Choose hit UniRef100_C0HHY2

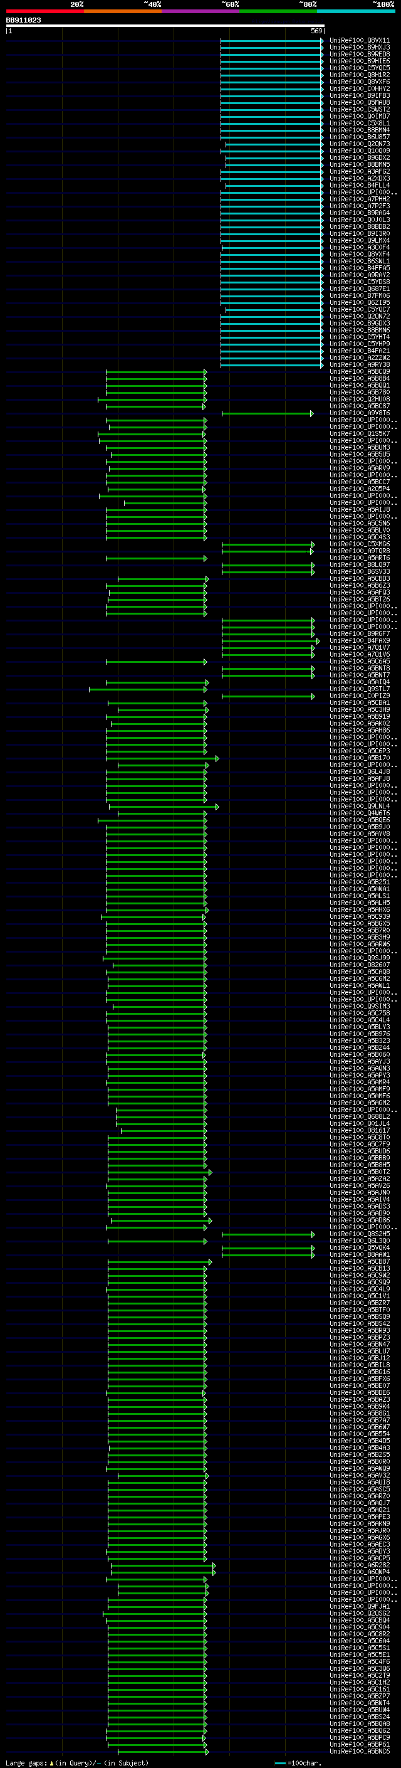[x=360, y=88]
